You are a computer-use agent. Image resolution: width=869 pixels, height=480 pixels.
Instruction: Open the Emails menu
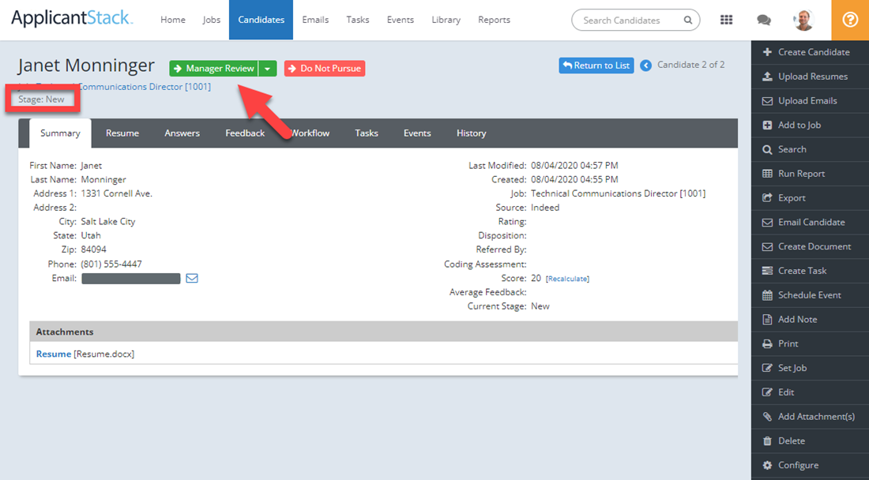pyautogui.click(x=315, y=20)
